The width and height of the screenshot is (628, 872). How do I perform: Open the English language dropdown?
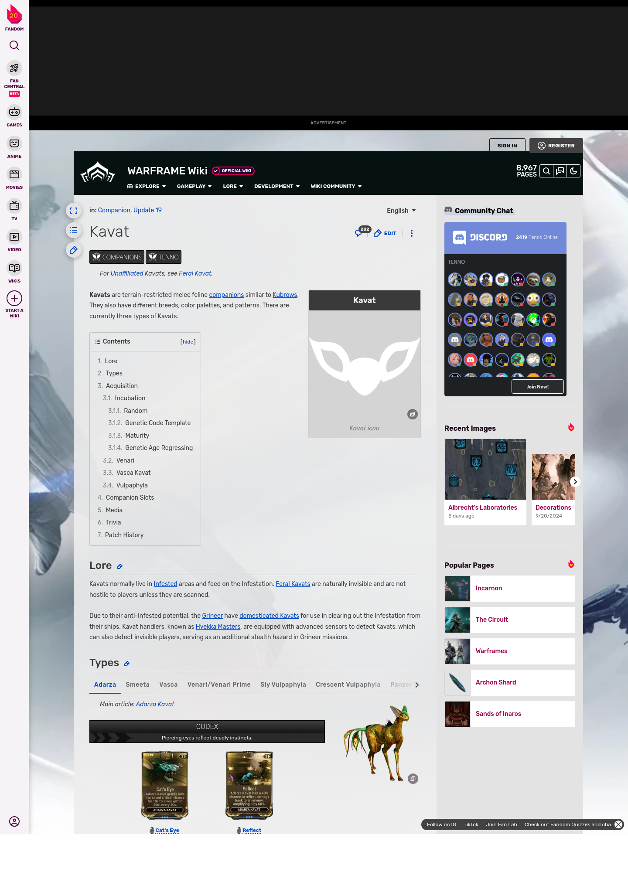coord(401,211)
